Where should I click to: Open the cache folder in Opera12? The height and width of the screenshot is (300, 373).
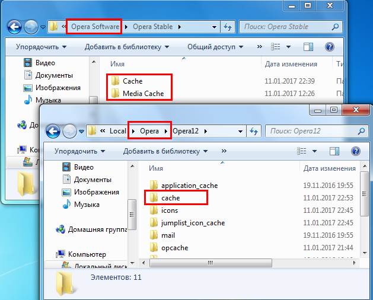pos(170,198)
